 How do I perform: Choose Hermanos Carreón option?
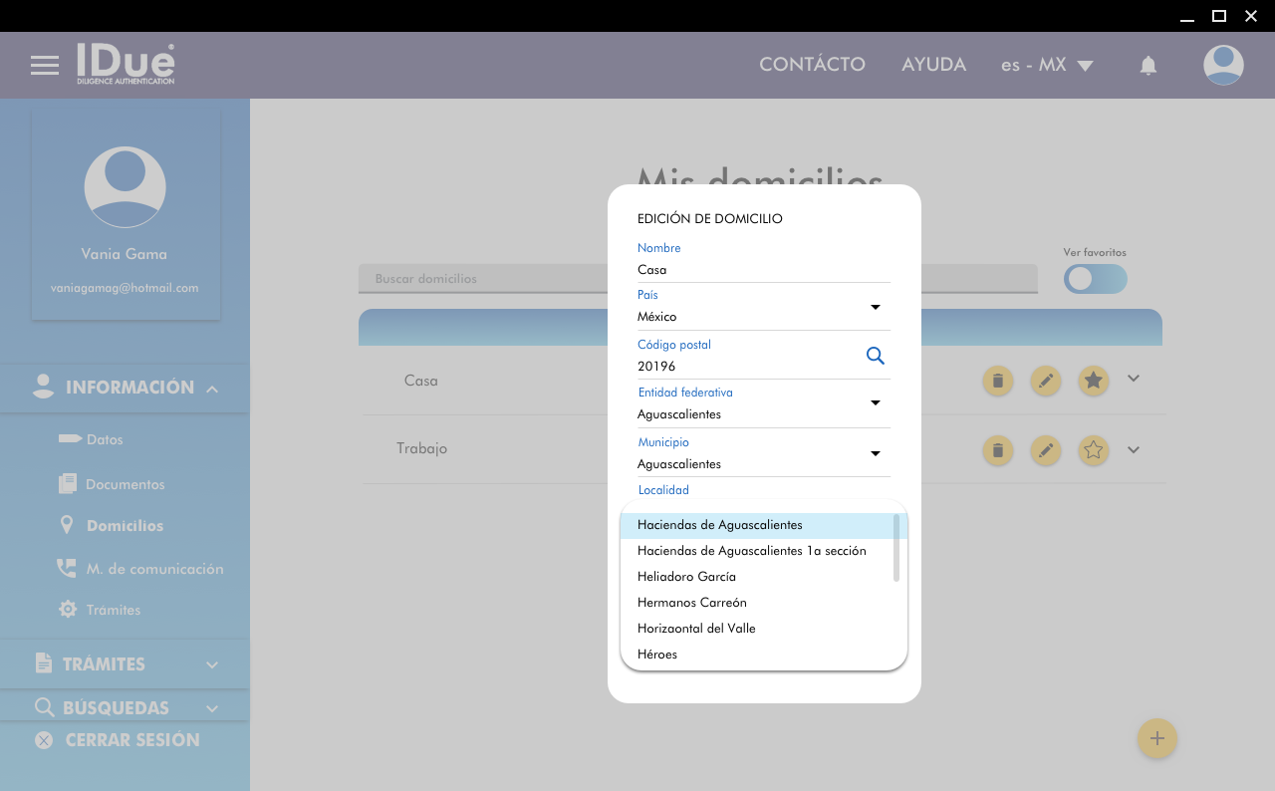point(691,603)
